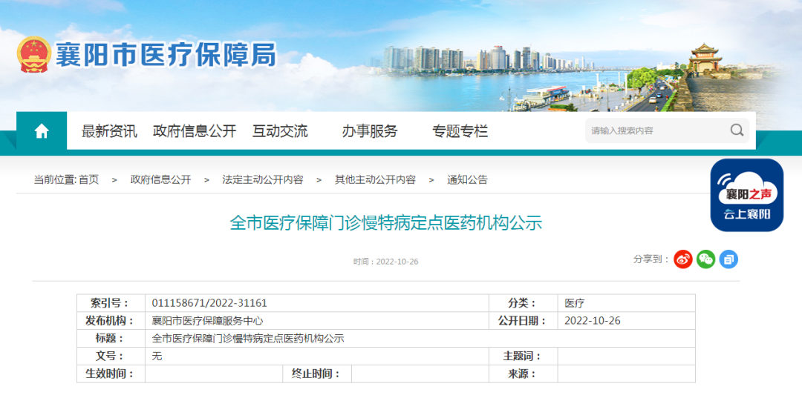Open the 政府信息公开 menu

pyautogui.click(x=195, y=131)
